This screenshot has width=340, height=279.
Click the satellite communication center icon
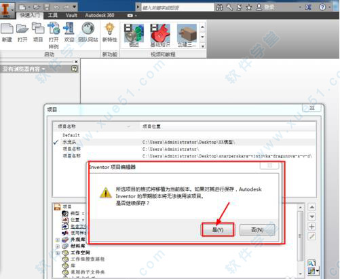coord(239,7)
